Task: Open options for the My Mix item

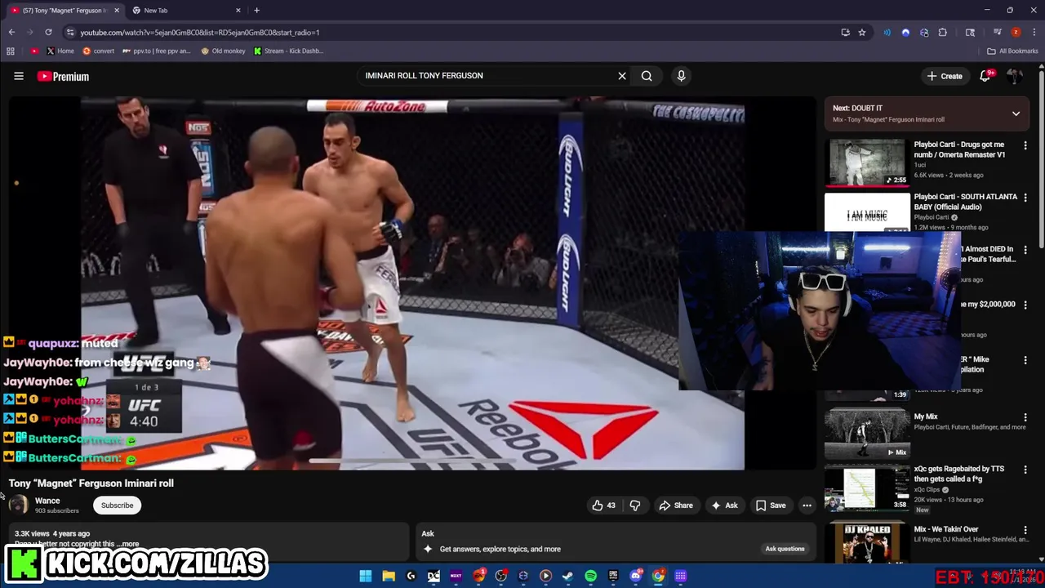Action: point(1025,417)
